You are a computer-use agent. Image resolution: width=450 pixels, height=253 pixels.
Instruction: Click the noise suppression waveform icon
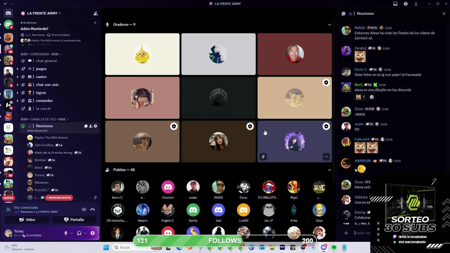click(84, 209)
